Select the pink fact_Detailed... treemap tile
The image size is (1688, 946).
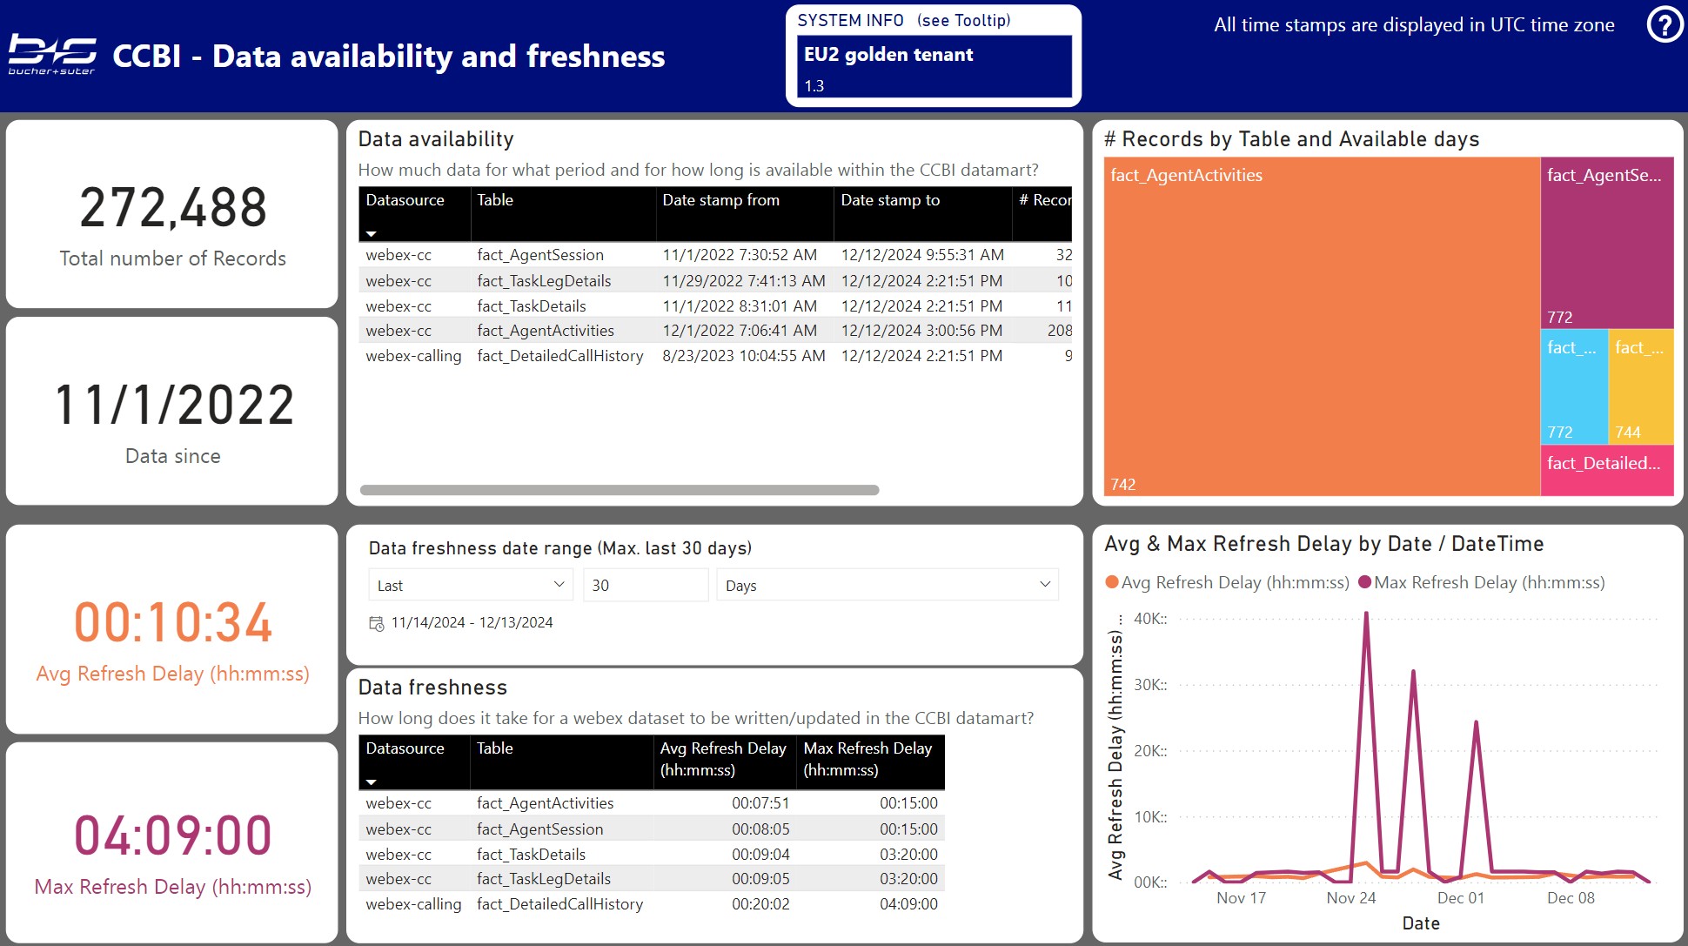[x=1607, y=471]
